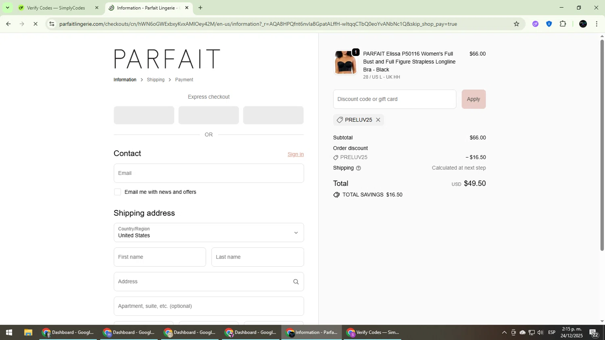Close the Parfait Lingerie Information tab
Viewport: 605px width, 340px height.
(186, 8)
